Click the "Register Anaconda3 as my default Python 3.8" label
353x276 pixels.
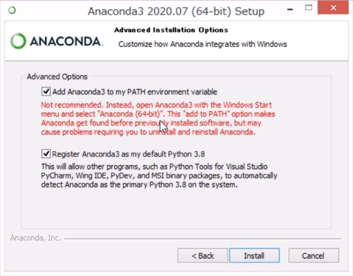pos(128,154)
